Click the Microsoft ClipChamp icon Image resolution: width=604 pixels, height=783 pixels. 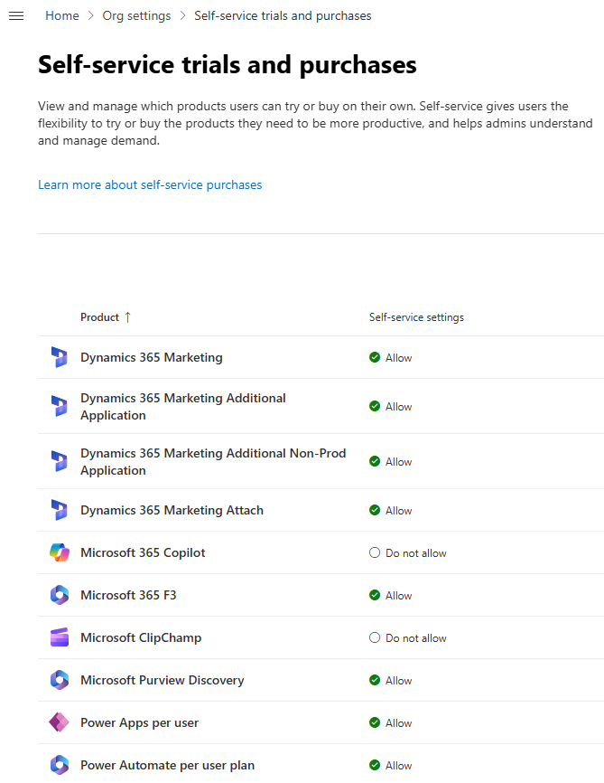pos(60,637)
